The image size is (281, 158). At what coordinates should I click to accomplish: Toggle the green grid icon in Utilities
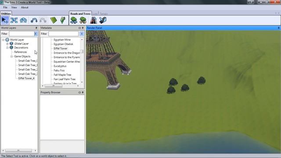pos(54,20)
